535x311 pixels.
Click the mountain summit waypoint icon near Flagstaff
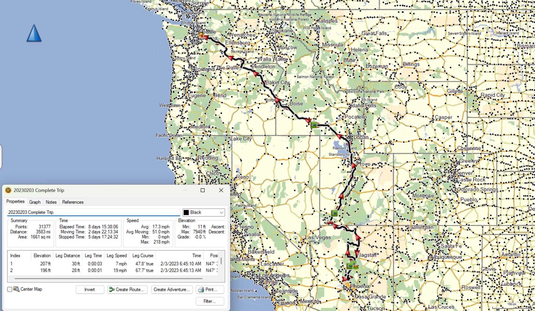coord(355,266)
